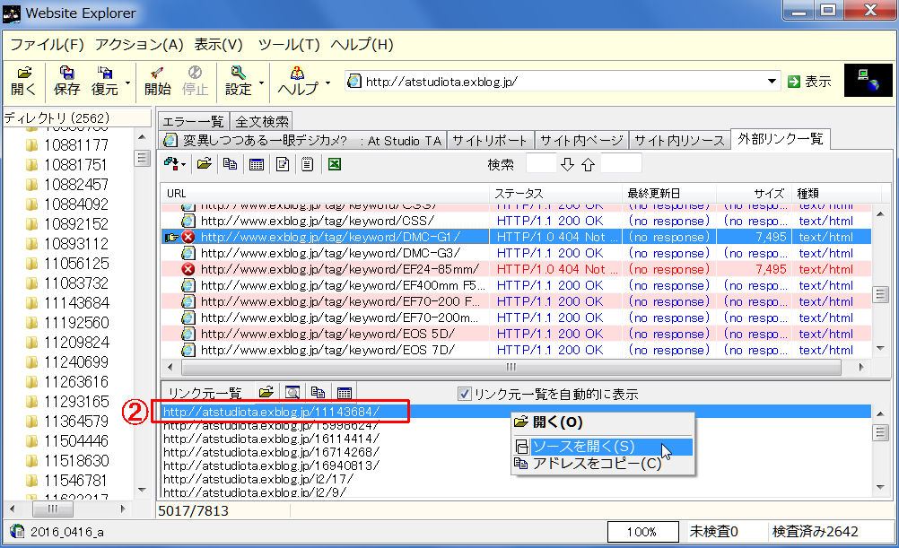Search downward with the down arrow icon

pos(567,165)
